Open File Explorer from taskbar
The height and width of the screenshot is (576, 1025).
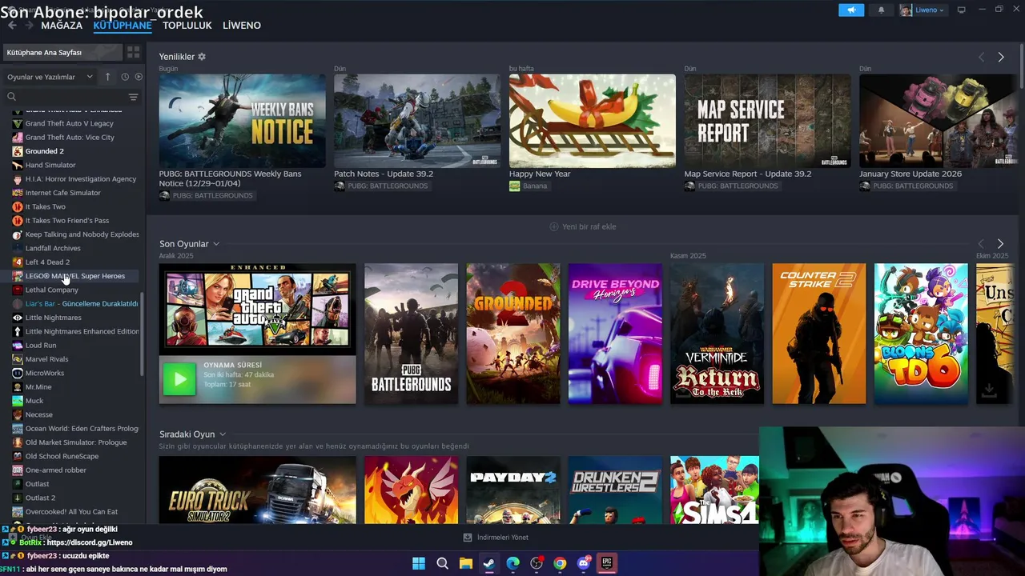click(465, 563)
